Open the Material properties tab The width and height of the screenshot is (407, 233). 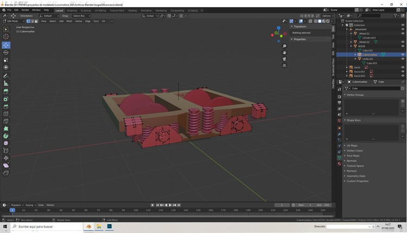click(339, 164)
